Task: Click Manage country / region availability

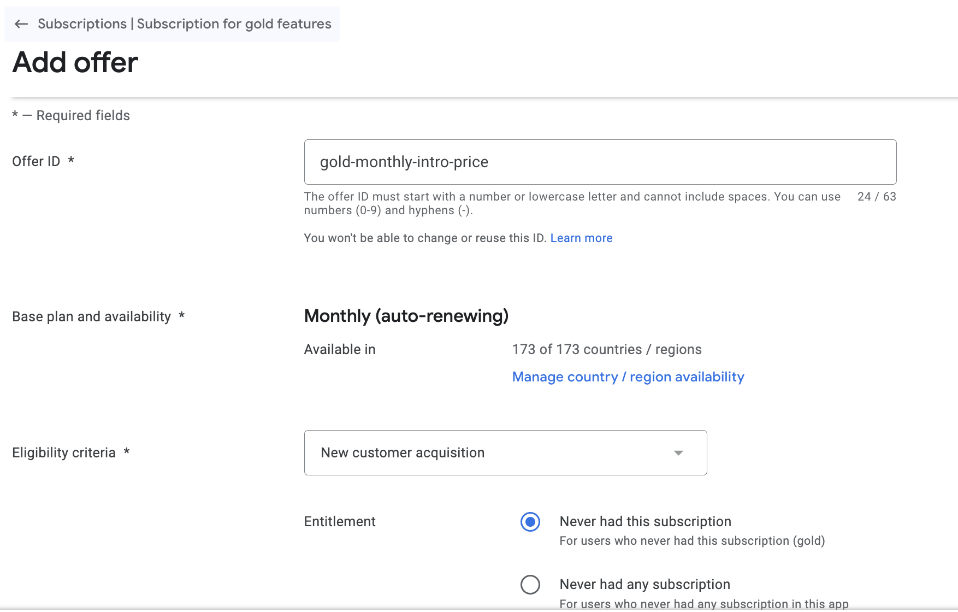Action: pos(628,377)
